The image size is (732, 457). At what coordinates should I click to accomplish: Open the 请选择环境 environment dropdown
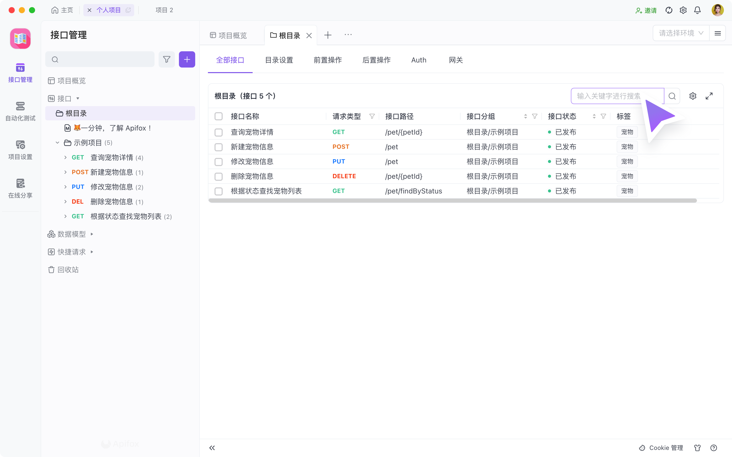point(680,33)
